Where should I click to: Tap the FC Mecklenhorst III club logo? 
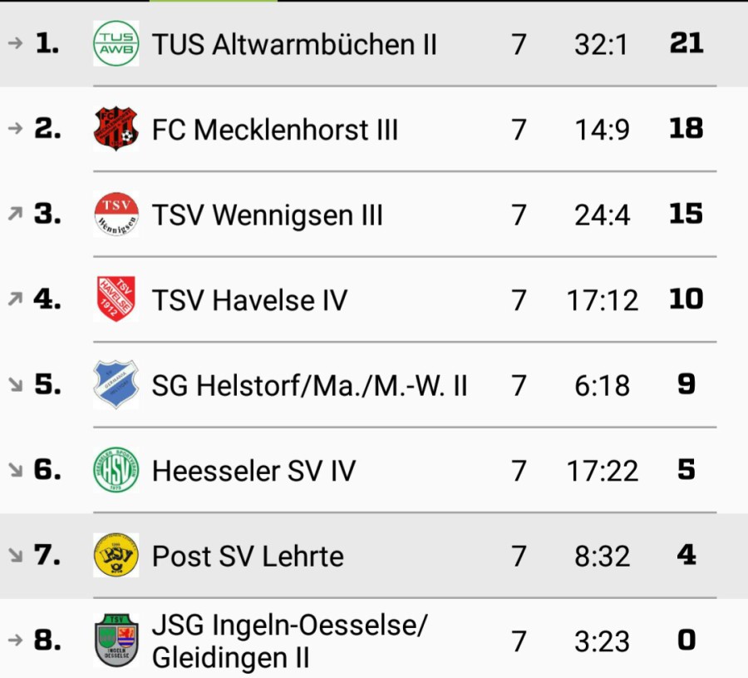click(116, 130)
